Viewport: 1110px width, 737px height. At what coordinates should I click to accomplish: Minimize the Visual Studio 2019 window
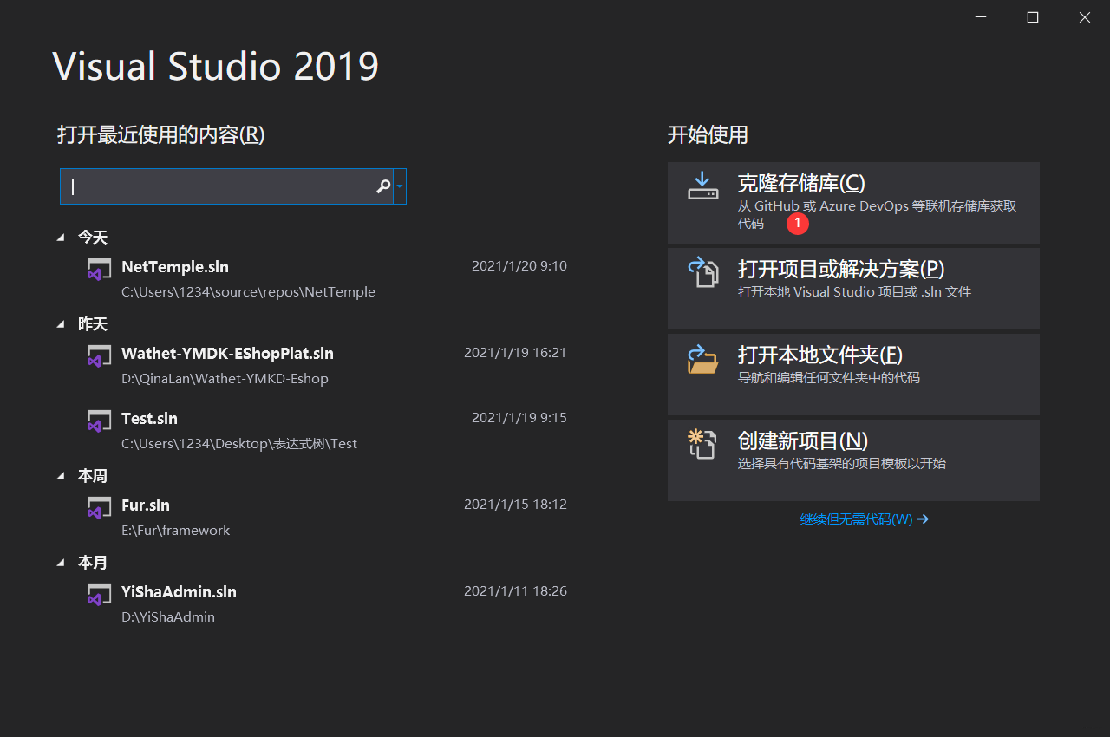coord(981,17)
